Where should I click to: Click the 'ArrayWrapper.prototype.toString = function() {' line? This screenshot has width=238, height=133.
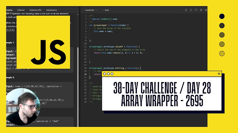click(x=115, y=68)
